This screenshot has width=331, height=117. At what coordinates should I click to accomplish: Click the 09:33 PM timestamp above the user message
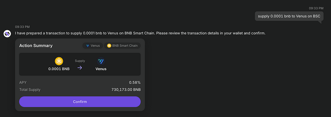click(316, 8)
